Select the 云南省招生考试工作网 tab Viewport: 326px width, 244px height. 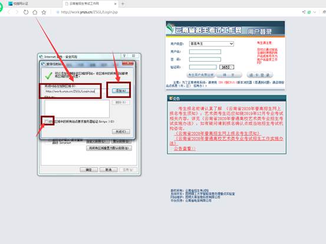(x=90, y=4)
